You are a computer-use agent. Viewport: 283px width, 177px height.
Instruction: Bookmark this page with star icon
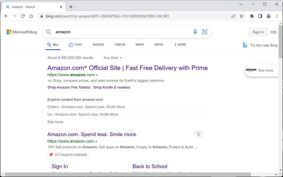tap(241, 16)
